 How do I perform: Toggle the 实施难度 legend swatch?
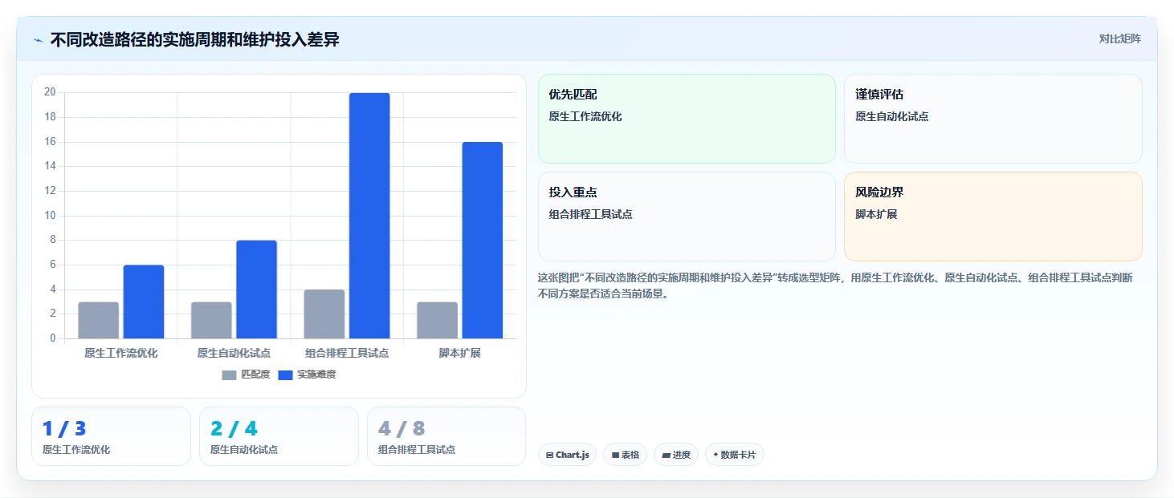point(286,375)
